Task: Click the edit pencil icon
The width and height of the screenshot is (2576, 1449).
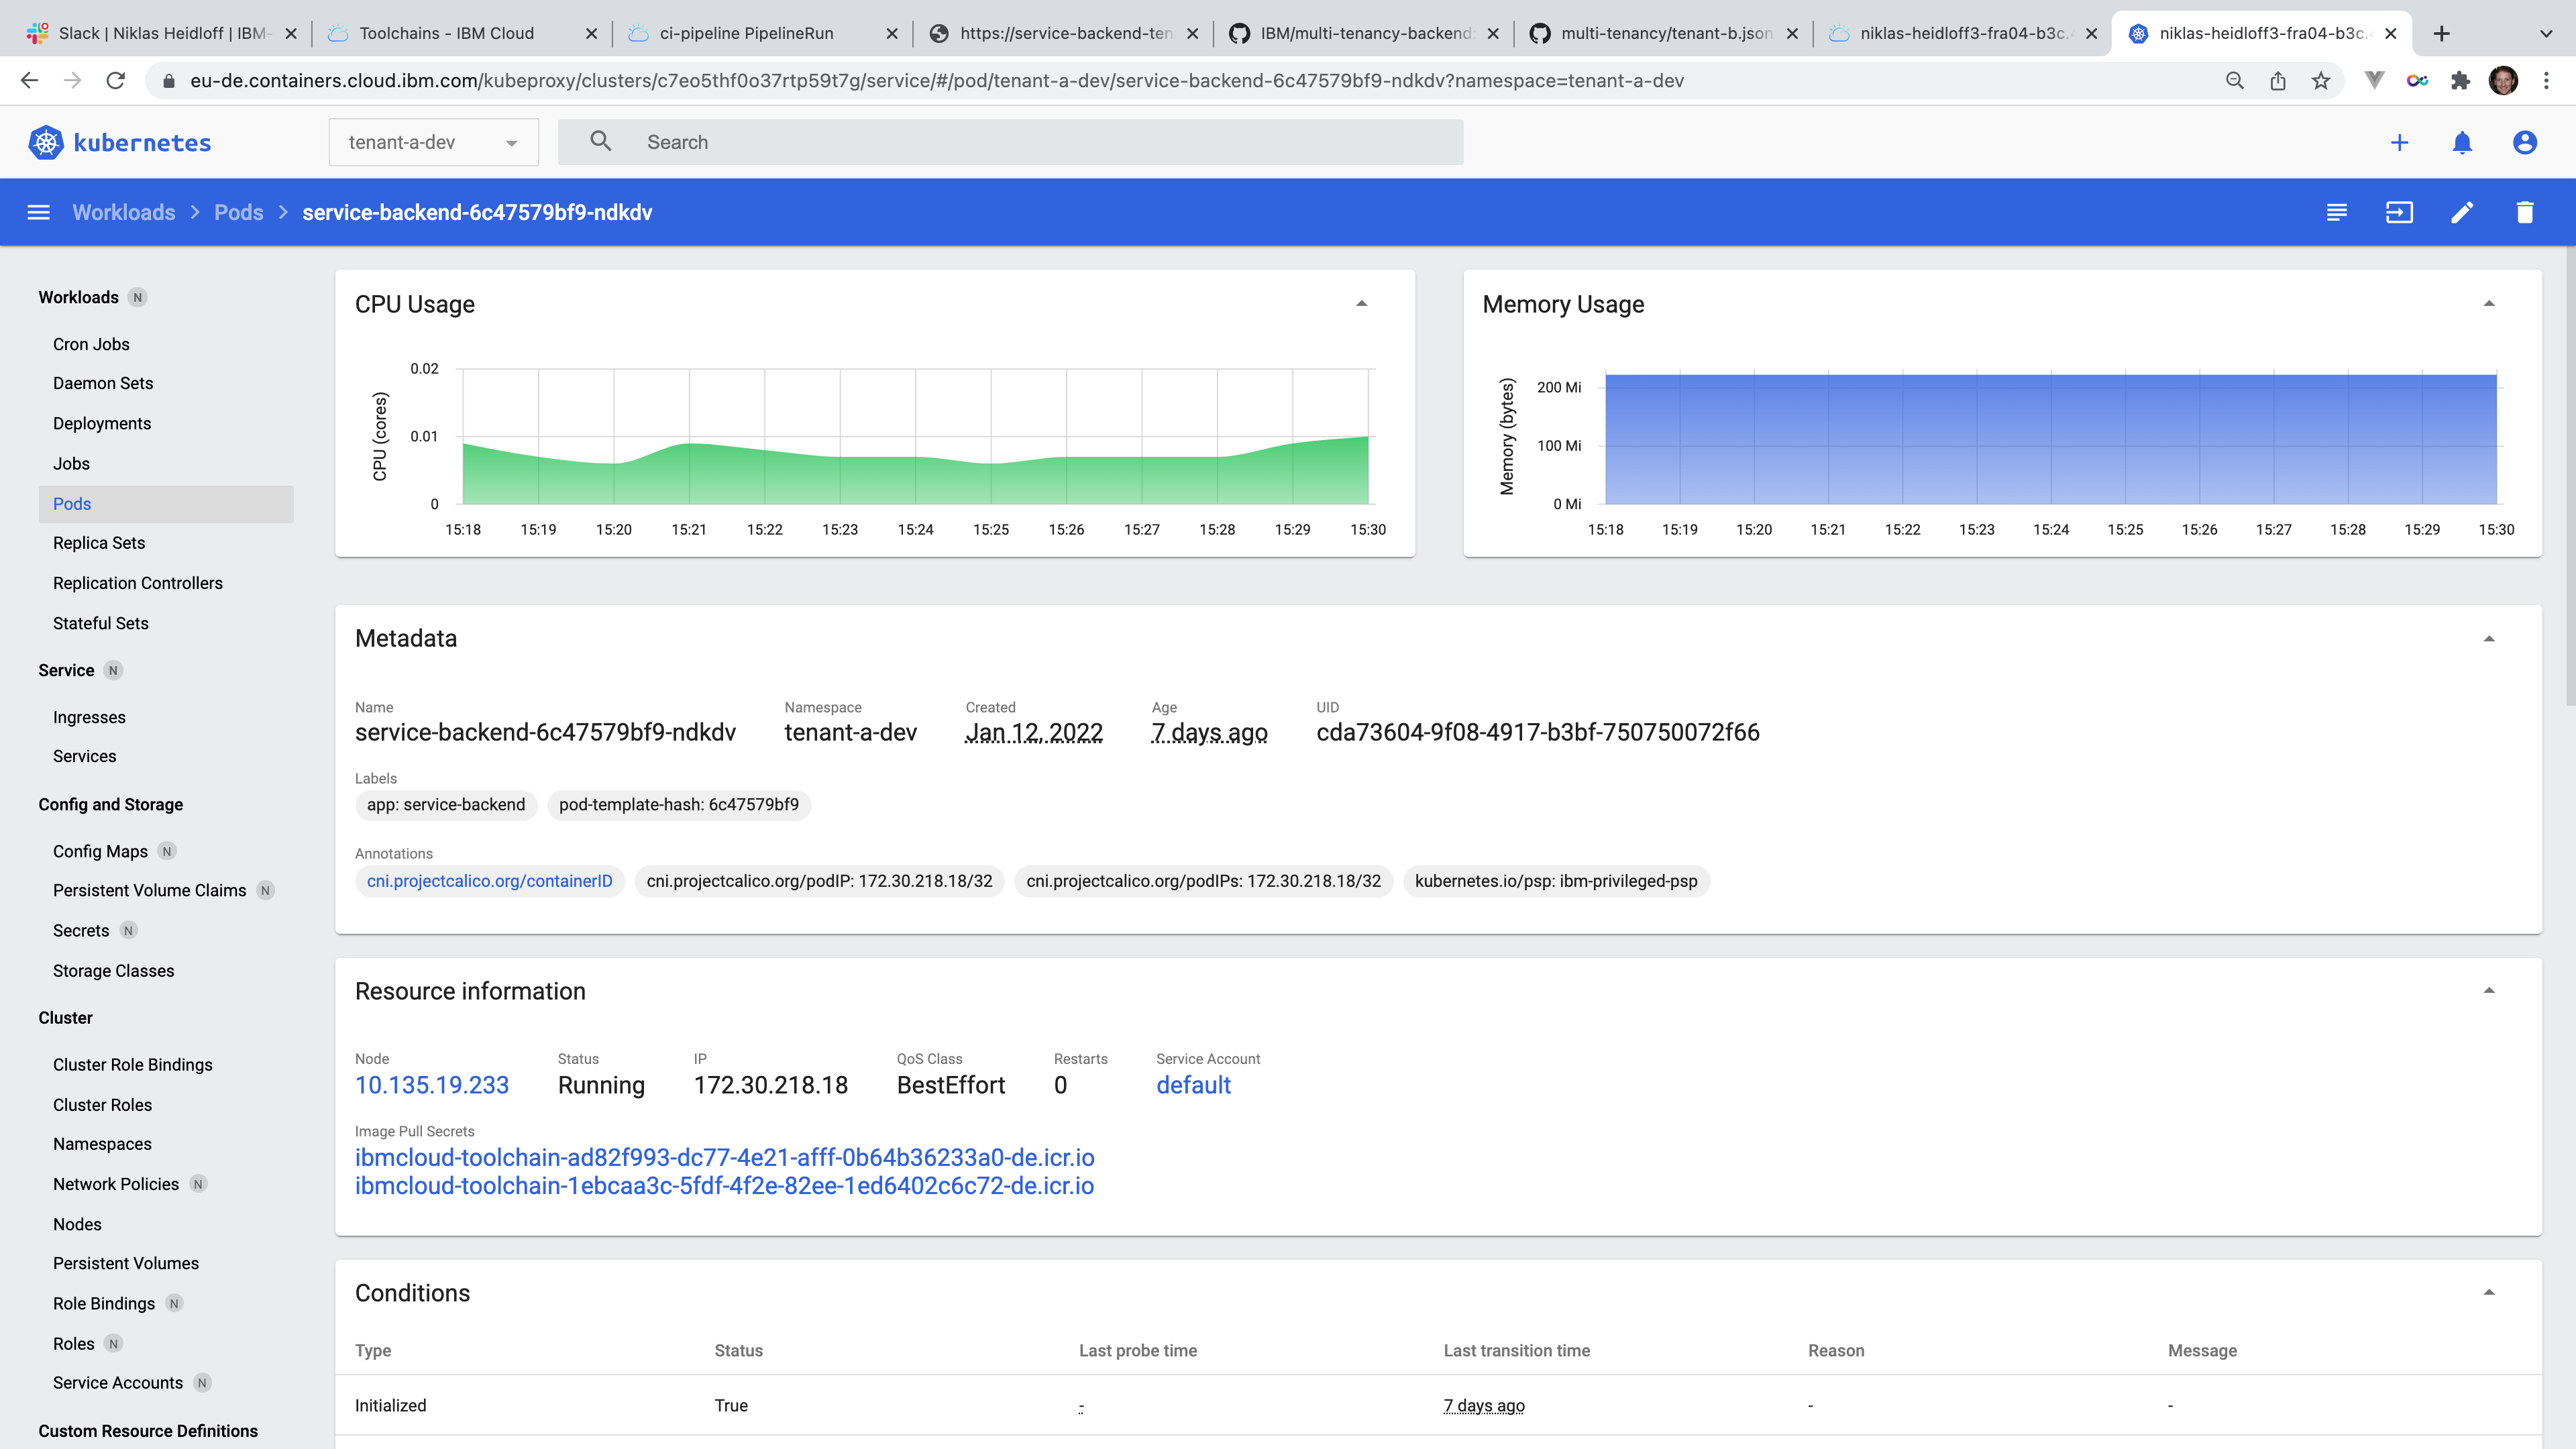Action: coord(2462,212)
